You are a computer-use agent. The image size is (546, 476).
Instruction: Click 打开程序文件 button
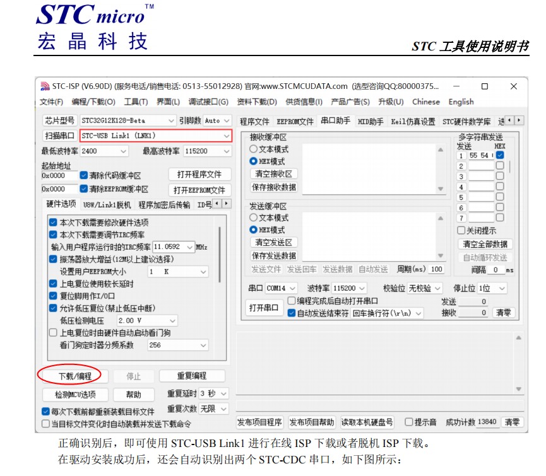(199, 174)
